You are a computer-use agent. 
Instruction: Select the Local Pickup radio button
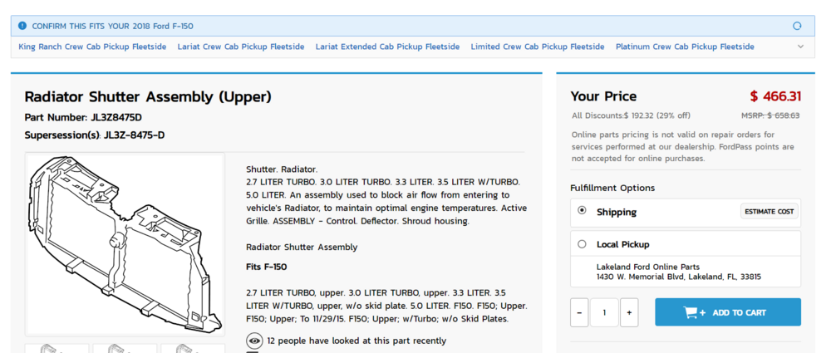[x=582, y=244]
